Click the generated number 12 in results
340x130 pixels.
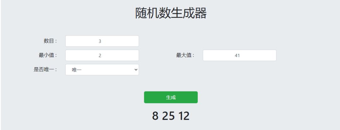(184, 116)
